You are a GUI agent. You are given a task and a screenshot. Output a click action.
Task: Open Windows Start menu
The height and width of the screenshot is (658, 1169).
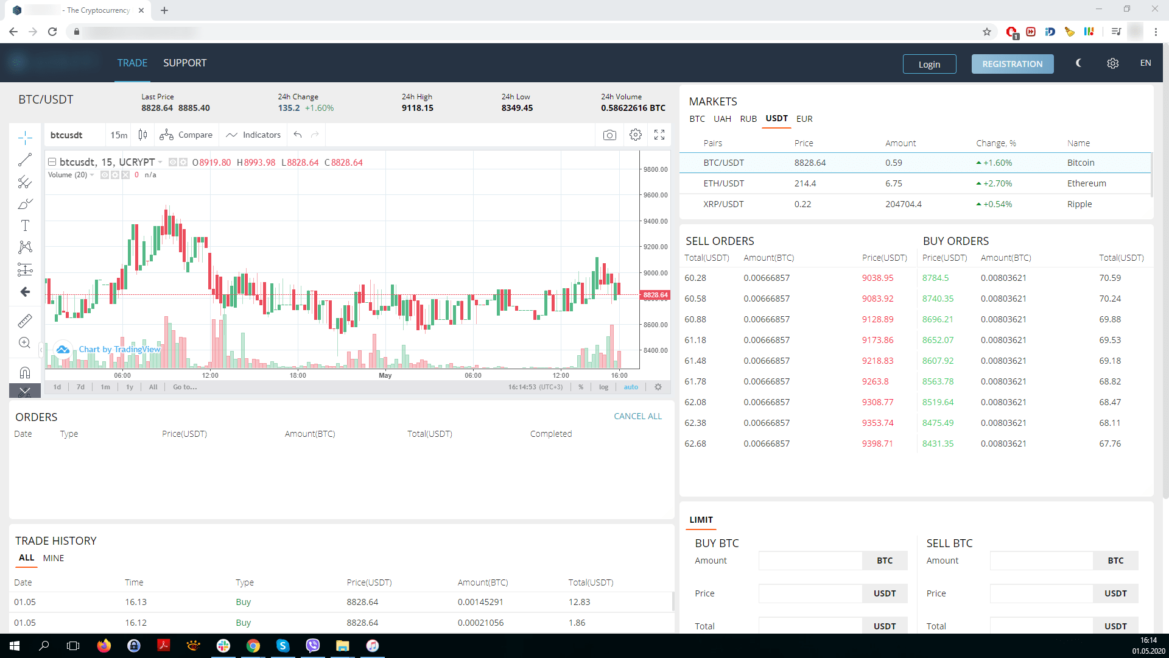15,646
